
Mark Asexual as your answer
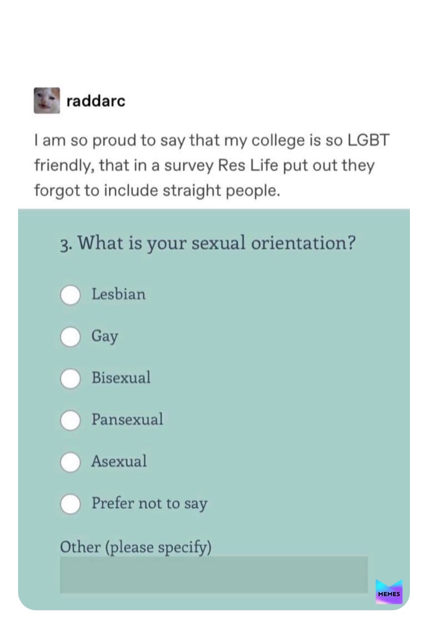point(71,462)
